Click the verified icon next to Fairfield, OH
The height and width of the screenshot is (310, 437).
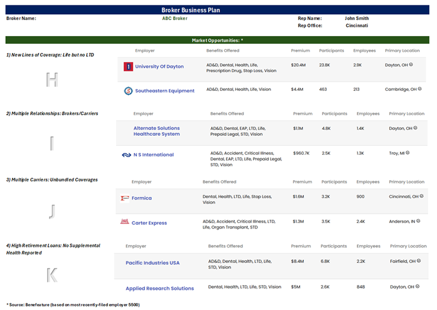[419, 261]
